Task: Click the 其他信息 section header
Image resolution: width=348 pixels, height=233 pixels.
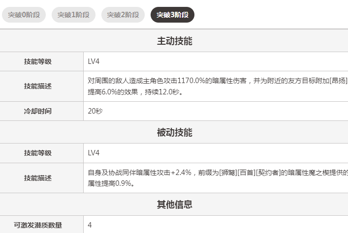Action: click(x=174, y=204)
